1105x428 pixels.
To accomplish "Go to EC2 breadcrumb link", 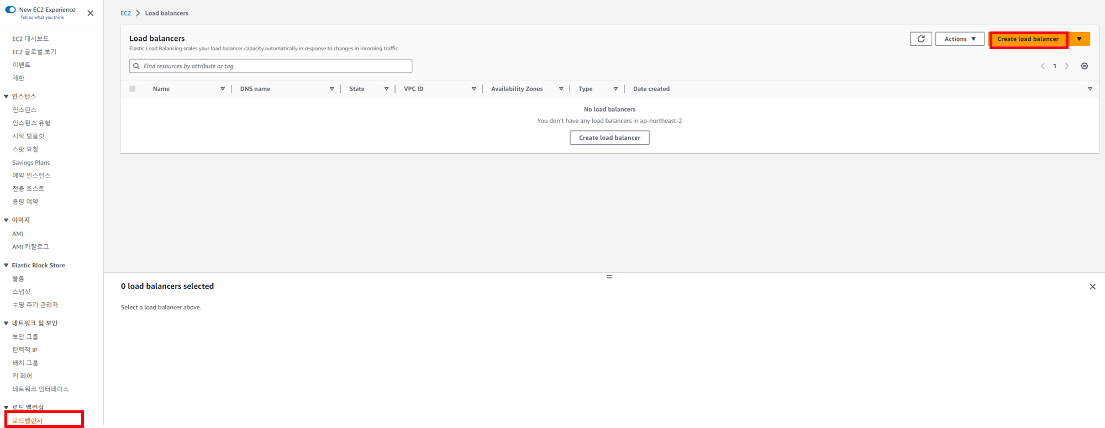I will pos(126,13).
